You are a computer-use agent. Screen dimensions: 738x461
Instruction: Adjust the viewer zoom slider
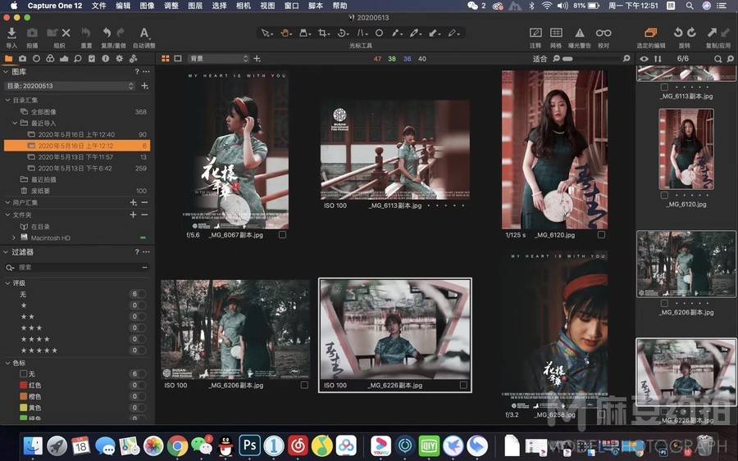[592, 59]
